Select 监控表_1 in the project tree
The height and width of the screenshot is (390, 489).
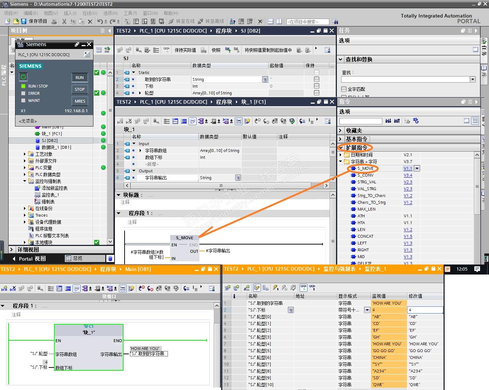[50, 195]
